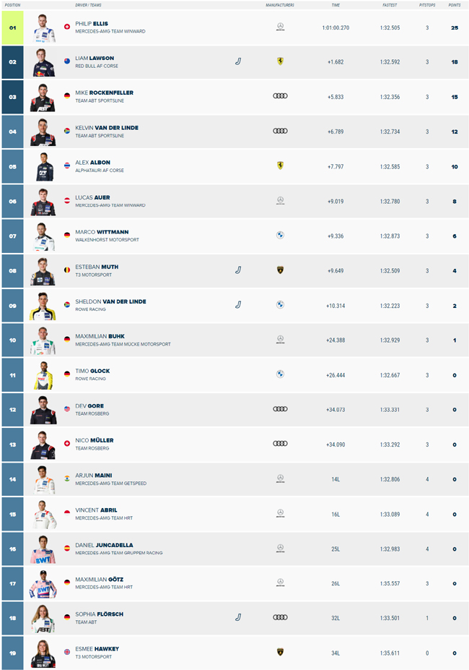Click Lamborghini logo in Esmee Hawkey row
This screenshot has height=670, width=469.
(x=280, y=653)
